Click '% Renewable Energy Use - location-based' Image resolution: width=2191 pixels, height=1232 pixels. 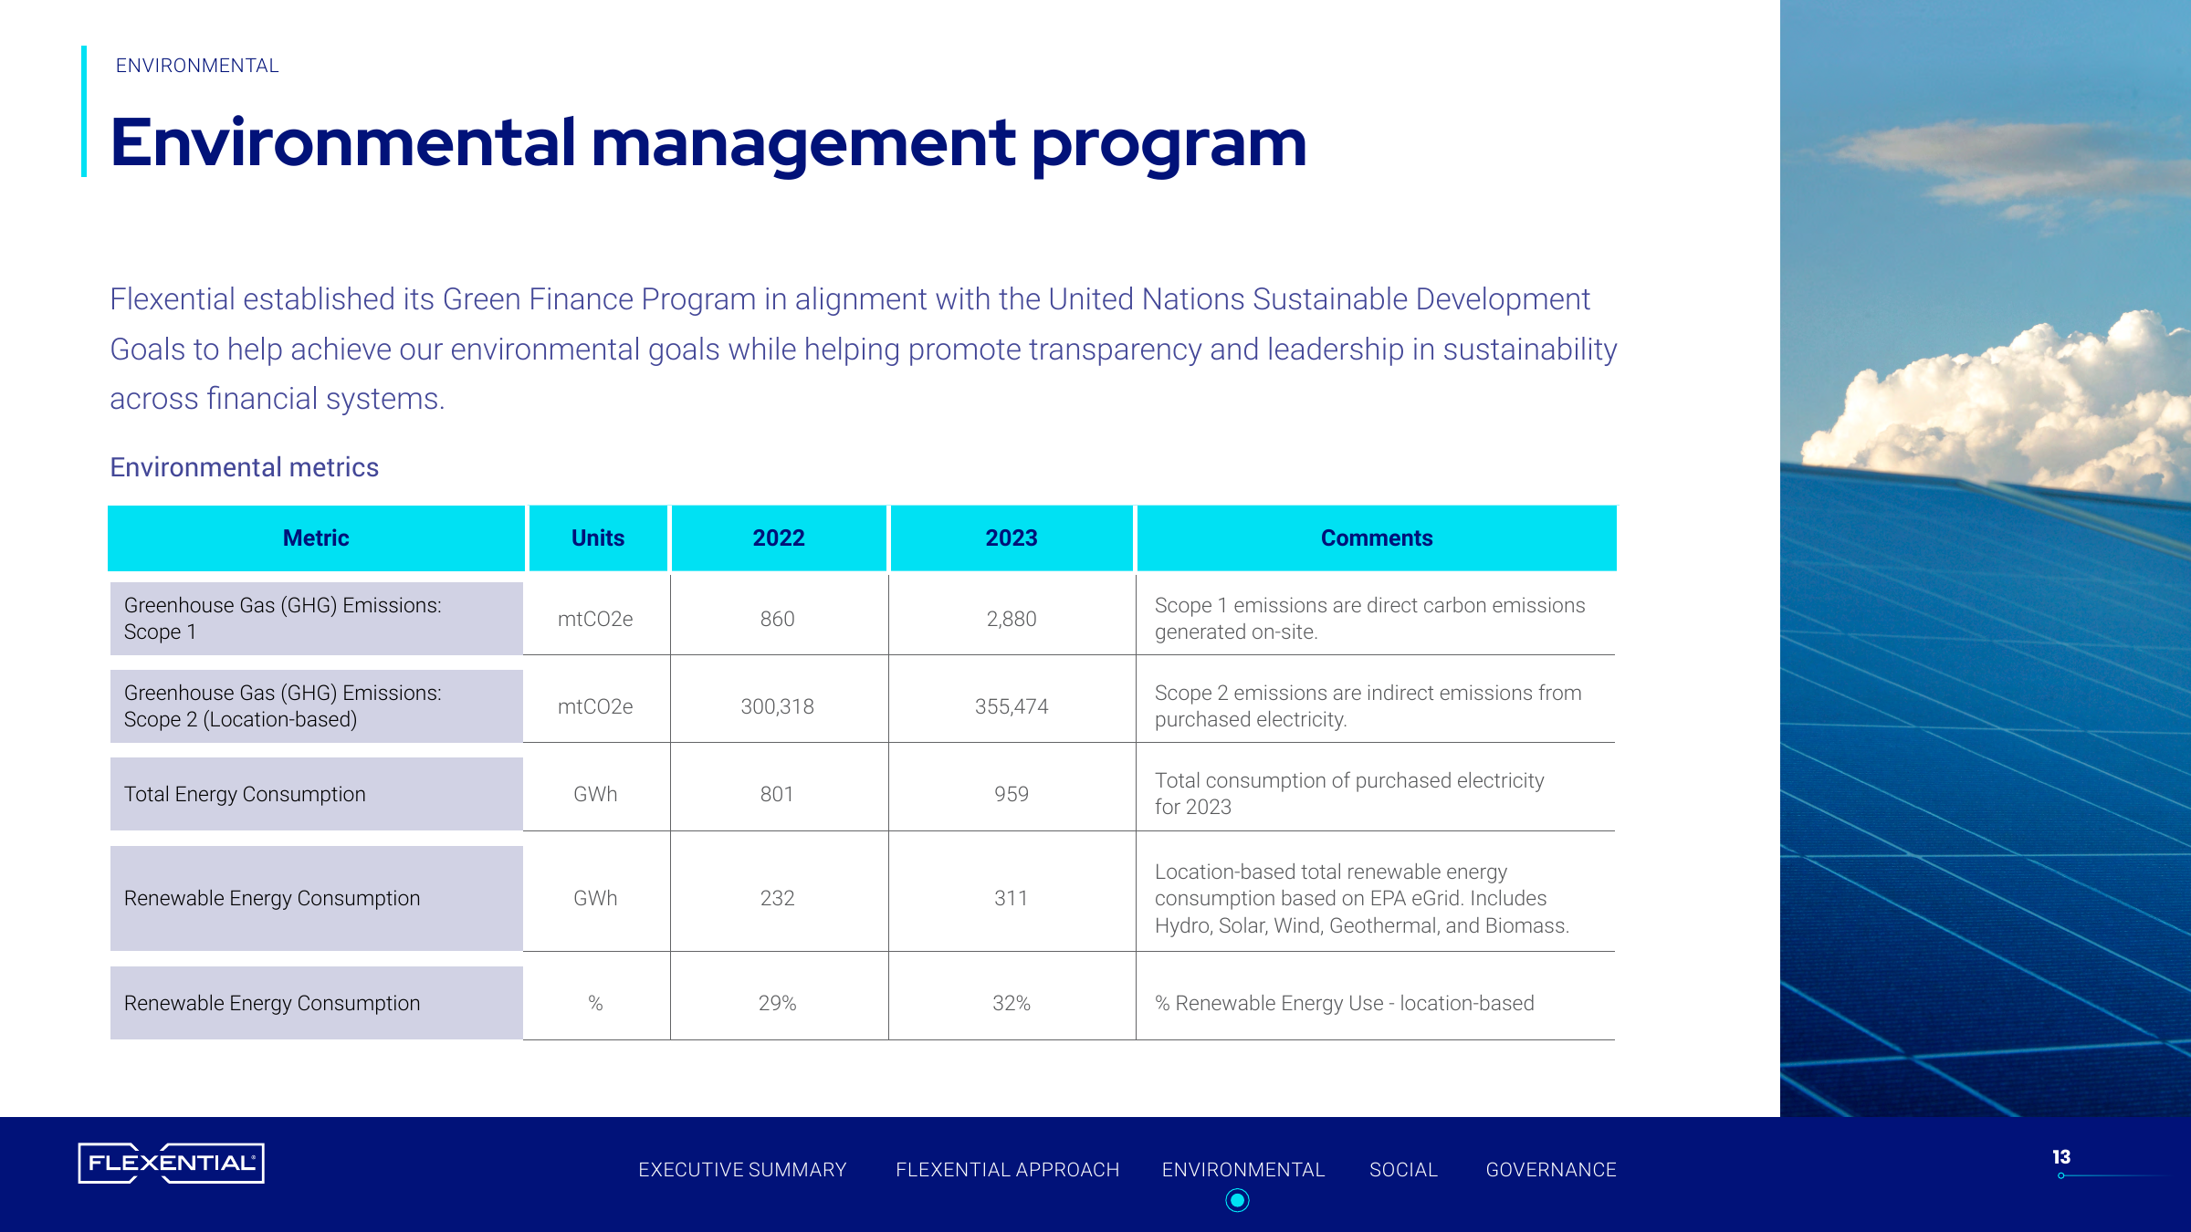pyautogui.click(x=1344, y=1003)
